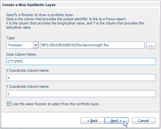The width and height of the screenshot is (161, 129).
Task: Open the browse (...) button for focexec path
Action: (x=151, y=45)
